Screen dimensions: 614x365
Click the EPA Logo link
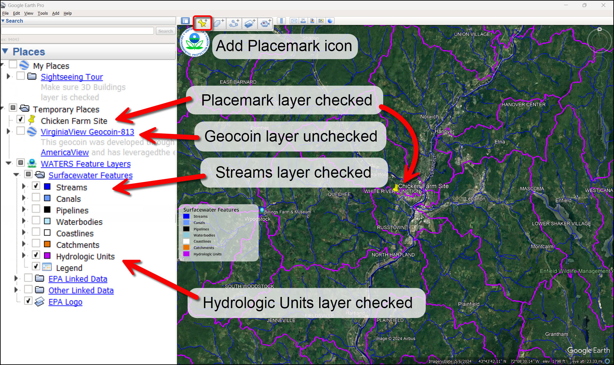65,302
